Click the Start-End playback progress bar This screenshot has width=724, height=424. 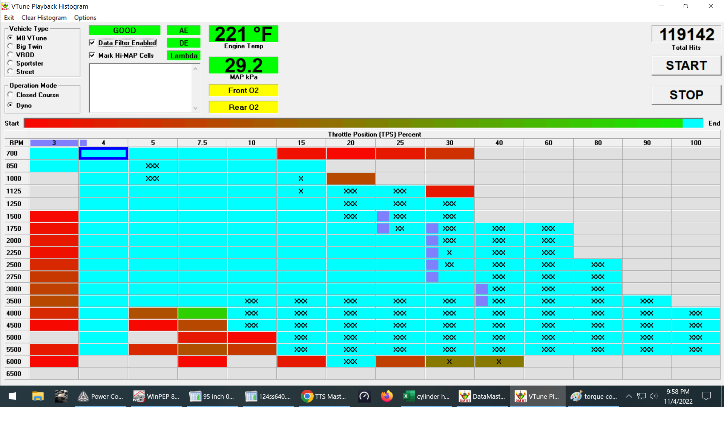coord(364,123)
